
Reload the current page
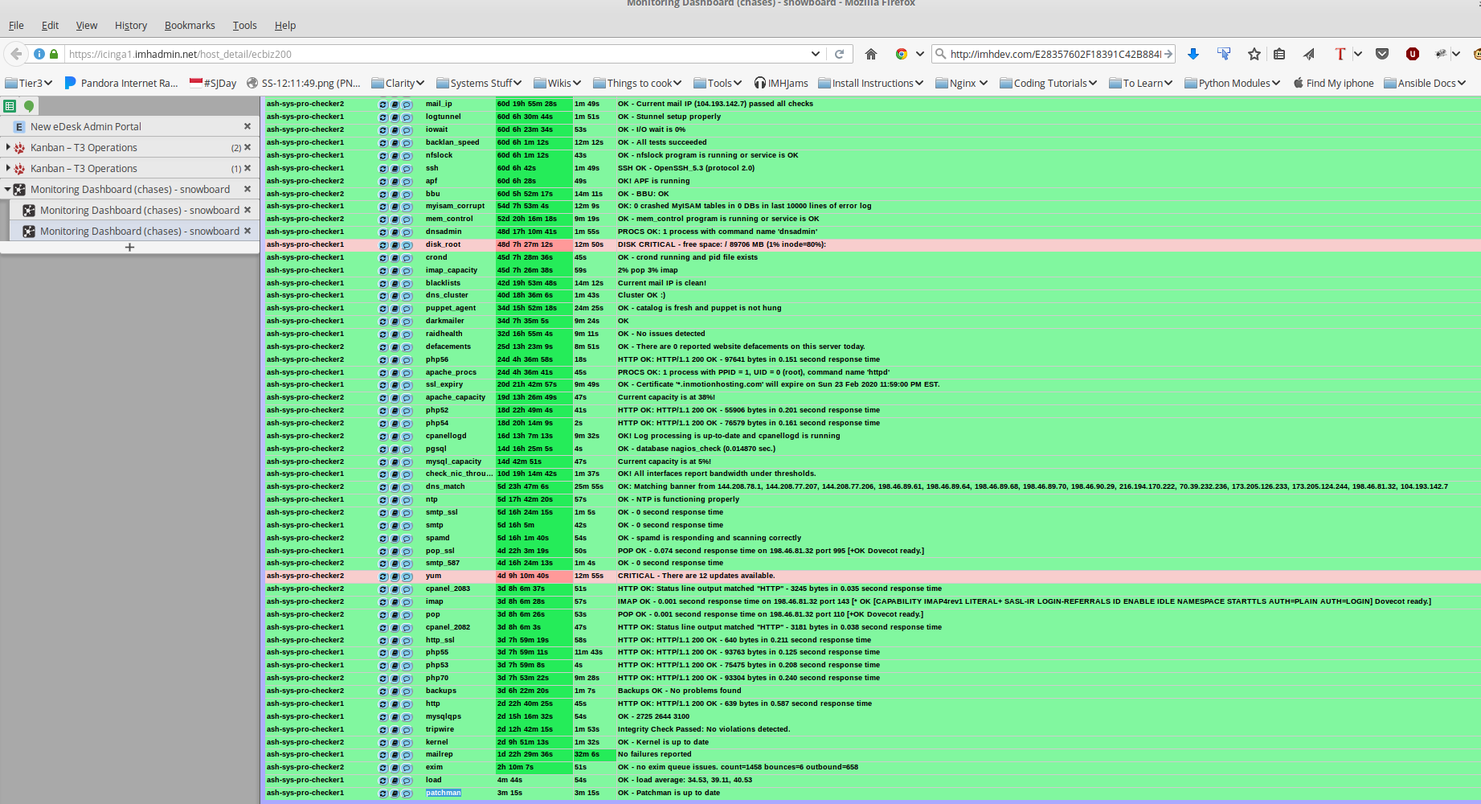coord(839,54)
